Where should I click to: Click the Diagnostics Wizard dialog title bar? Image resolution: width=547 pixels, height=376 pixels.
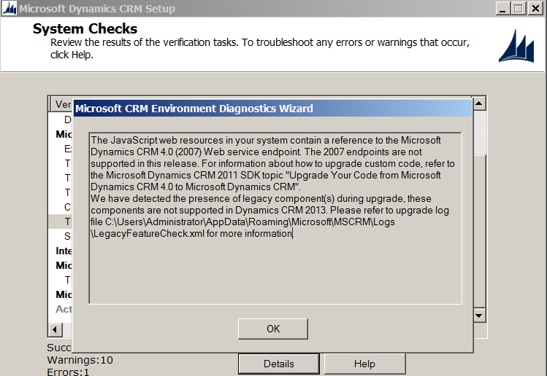pyautogui.click(x=272, y=109)
